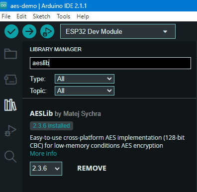
Task: Open the Topic filter dropdown
Action: (85, 91)
